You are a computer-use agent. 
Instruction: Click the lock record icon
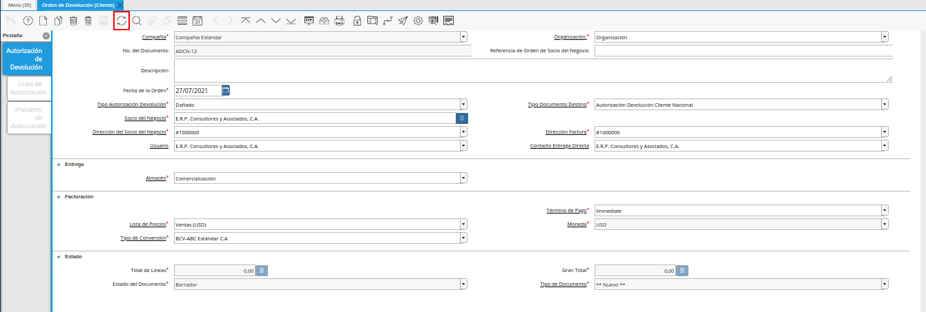357,21
